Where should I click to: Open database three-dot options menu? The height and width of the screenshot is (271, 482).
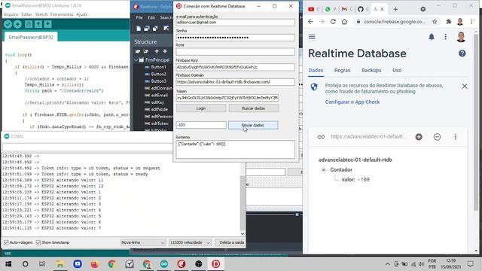(455, 137)
